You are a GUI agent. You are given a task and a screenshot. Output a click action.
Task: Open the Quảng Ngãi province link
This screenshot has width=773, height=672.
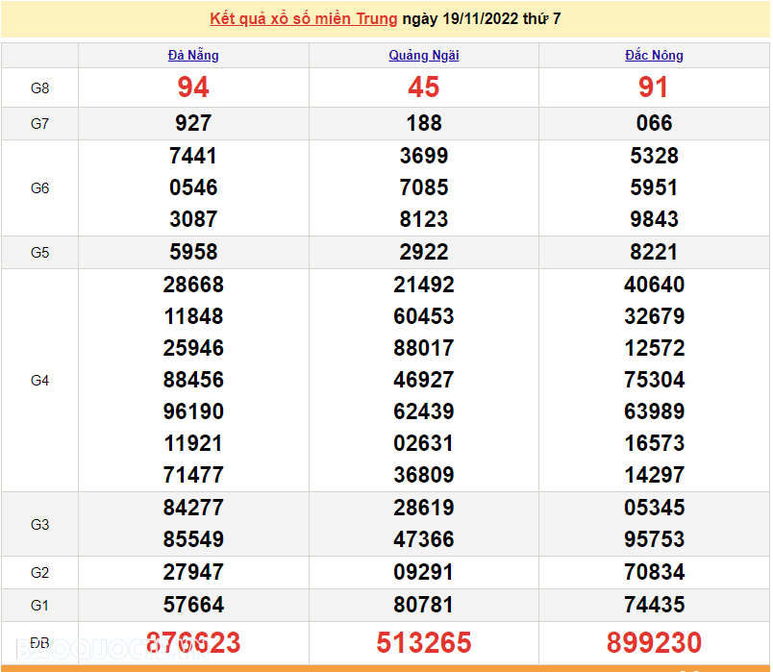tap(424, 56)
